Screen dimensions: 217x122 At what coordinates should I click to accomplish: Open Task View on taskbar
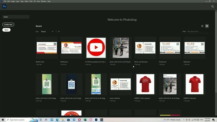[x=46, y=120]
